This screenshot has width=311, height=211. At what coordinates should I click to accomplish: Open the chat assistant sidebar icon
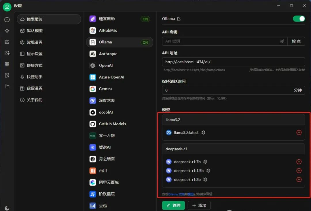coord(7,20)
